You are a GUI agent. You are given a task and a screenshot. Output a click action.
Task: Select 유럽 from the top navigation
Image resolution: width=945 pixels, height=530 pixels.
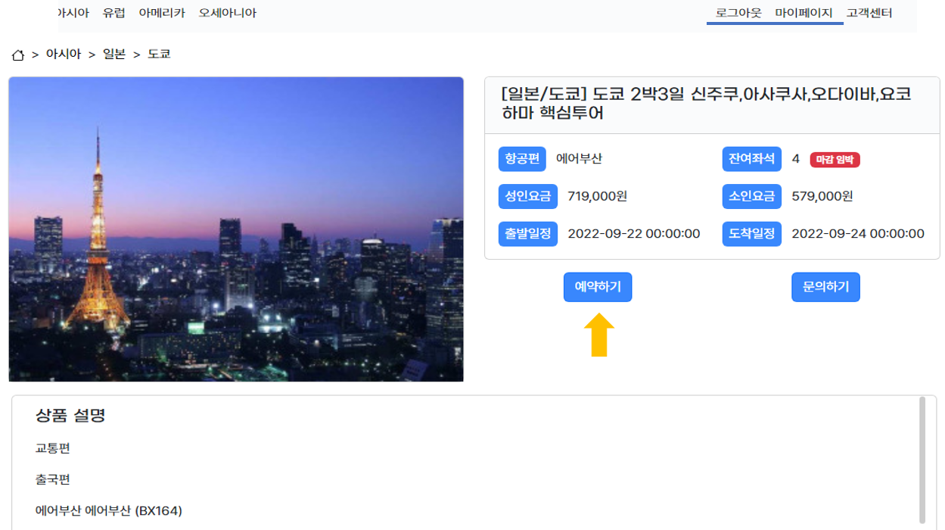pyautogui.click(x=112, y=11)
